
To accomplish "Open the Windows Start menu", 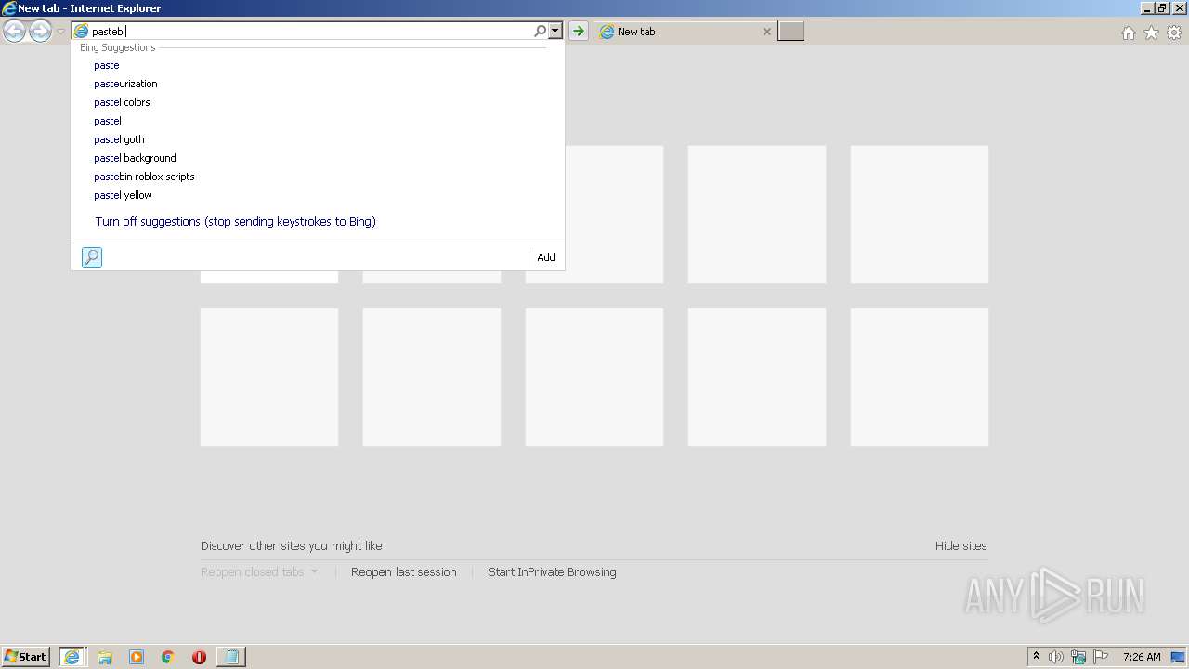I will click(x=26, y=657).
